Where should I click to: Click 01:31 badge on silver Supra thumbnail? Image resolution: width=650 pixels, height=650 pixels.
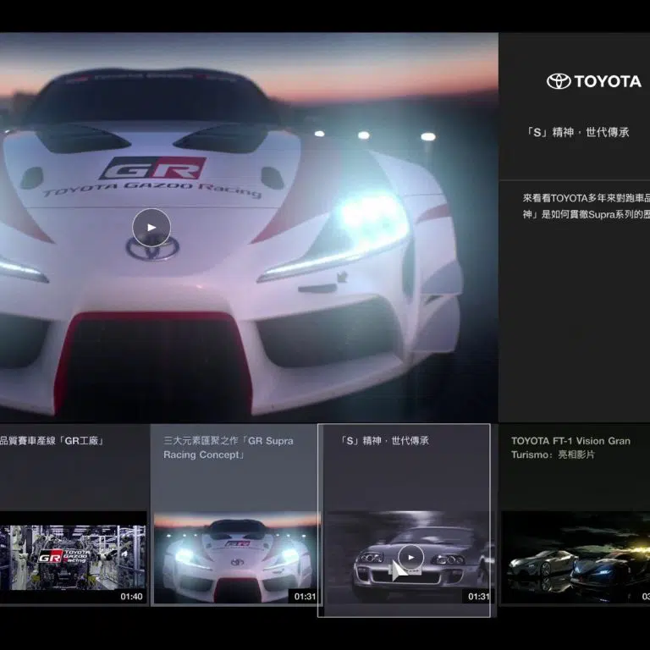pyautogui.click(x=478, y=597)
